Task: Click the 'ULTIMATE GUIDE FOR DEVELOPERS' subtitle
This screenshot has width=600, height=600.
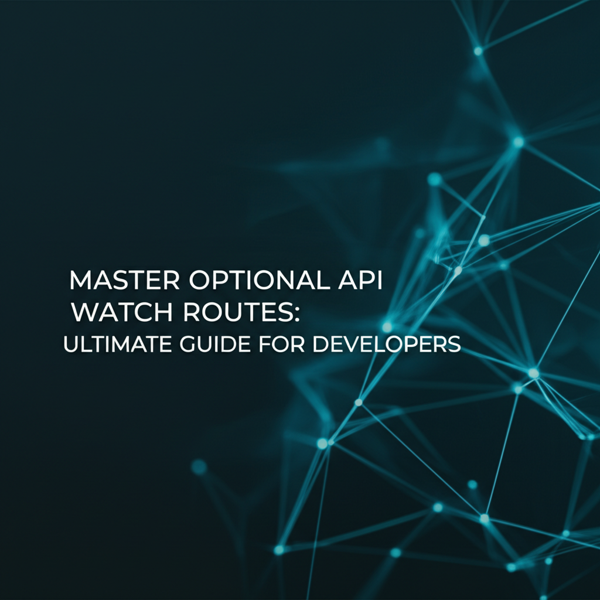Action: click(x=262, y=344)
